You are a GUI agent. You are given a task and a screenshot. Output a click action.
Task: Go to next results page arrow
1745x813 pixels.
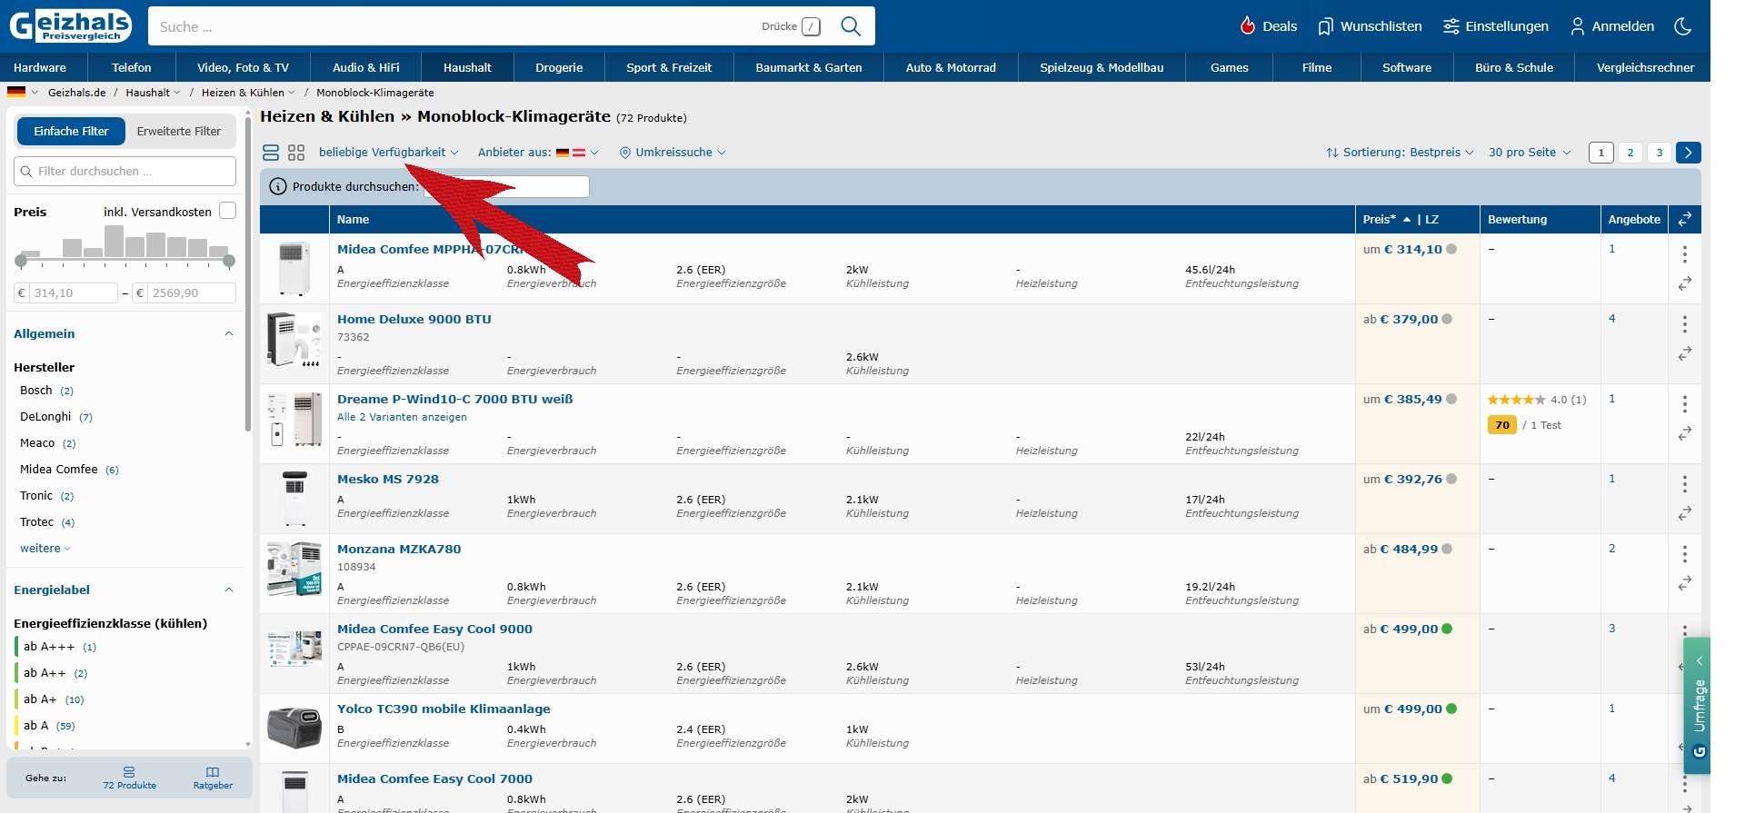1689,153
